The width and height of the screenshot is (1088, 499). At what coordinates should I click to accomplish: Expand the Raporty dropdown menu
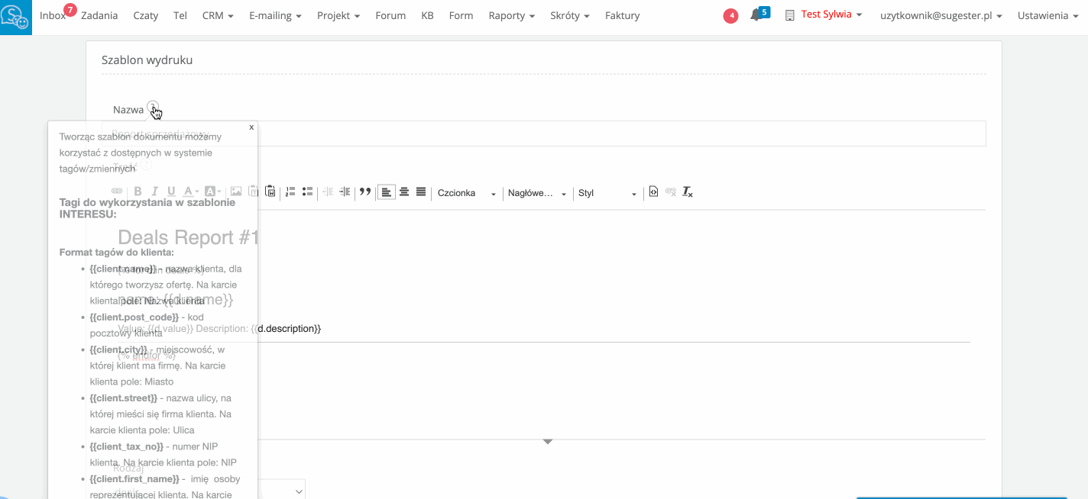pos(511,15)
